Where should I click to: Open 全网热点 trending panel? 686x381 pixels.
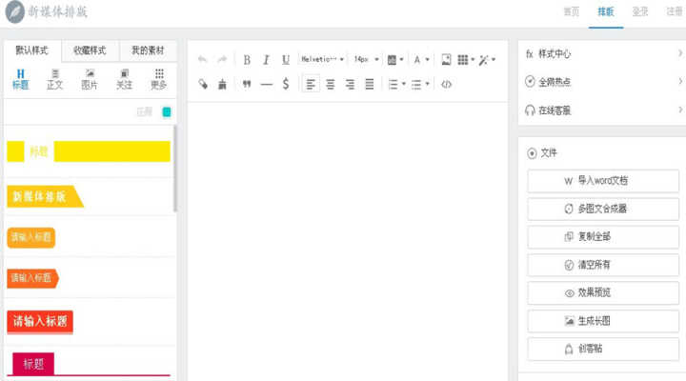(603, 82)
